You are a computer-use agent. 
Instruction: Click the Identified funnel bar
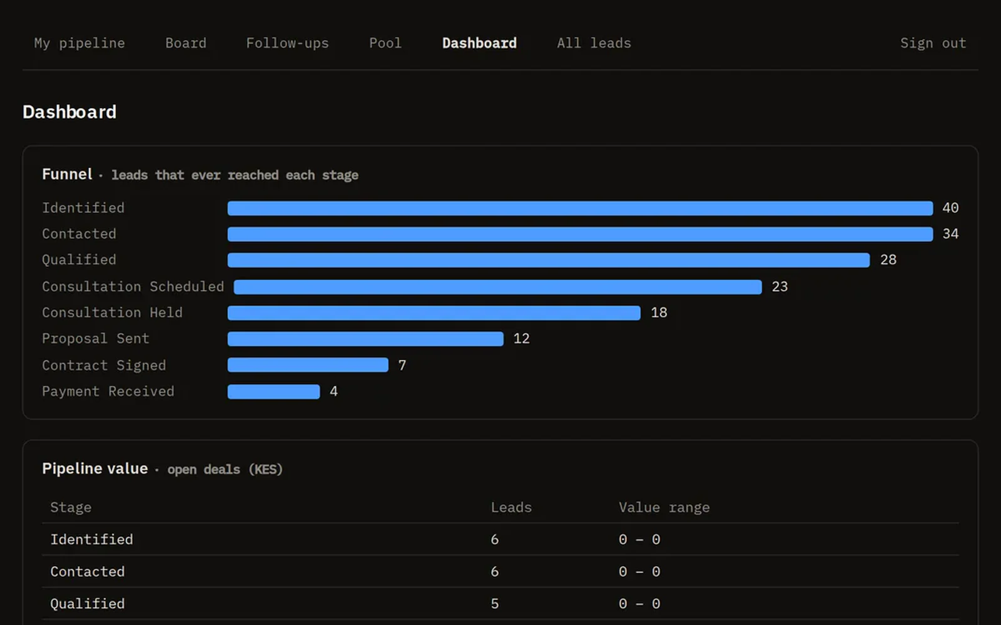pyautogui.click(x=580, y=208)
